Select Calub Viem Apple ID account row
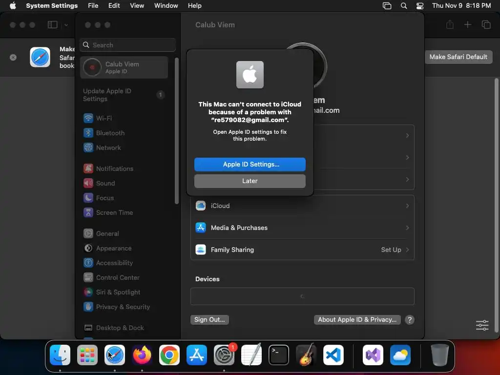This screenshot has width=500, height=375. pos(124,67)
